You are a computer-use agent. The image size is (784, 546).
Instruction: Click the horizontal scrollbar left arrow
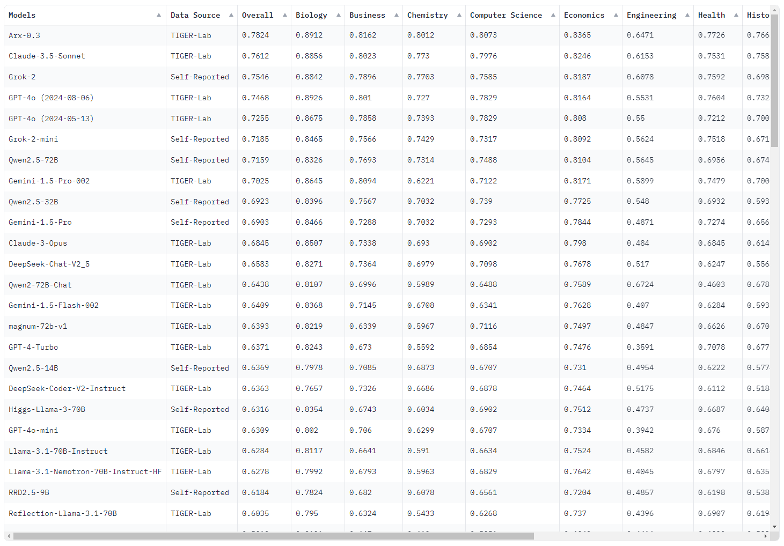tap(8, 536)
